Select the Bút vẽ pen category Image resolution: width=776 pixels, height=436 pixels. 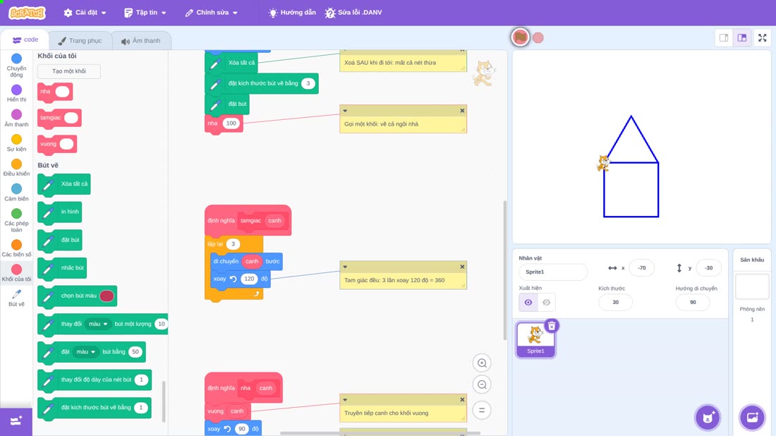click(x=16, y=298)
